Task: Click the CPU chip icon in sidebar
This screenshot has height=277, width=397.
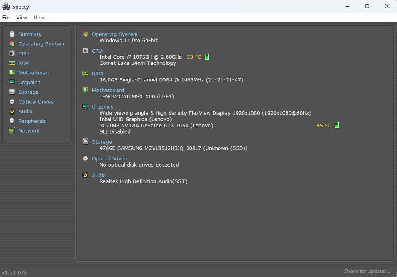Action: tap(12, 53)
